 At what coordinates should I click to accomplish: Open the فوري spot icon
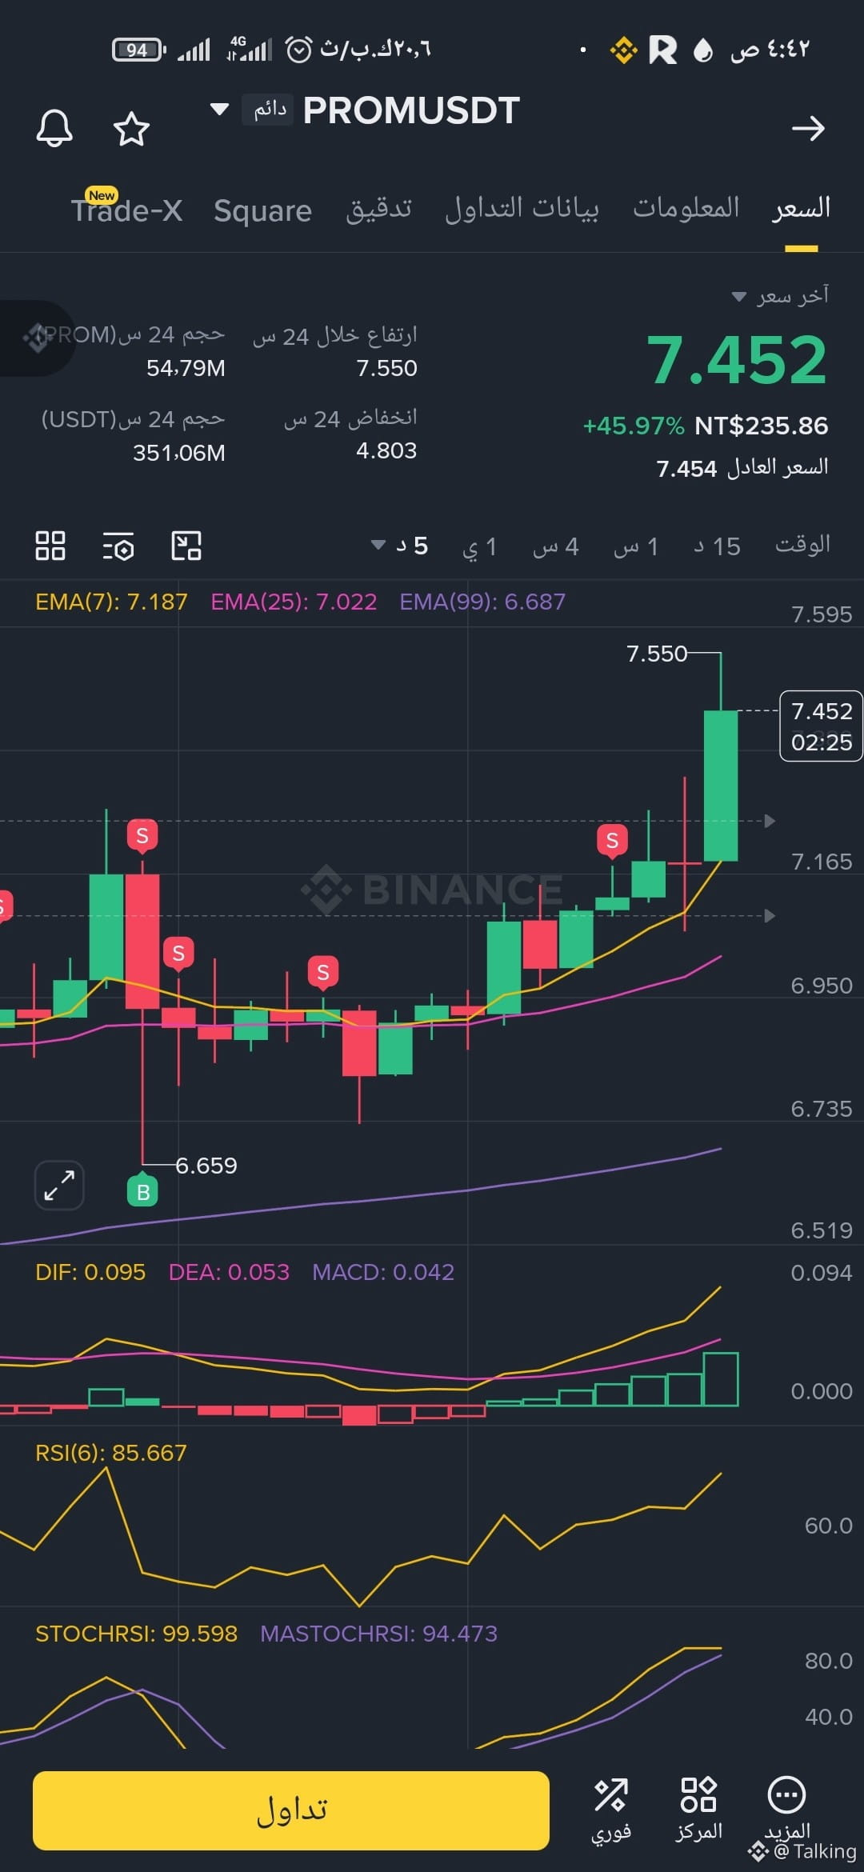[x=611, y=1810]
